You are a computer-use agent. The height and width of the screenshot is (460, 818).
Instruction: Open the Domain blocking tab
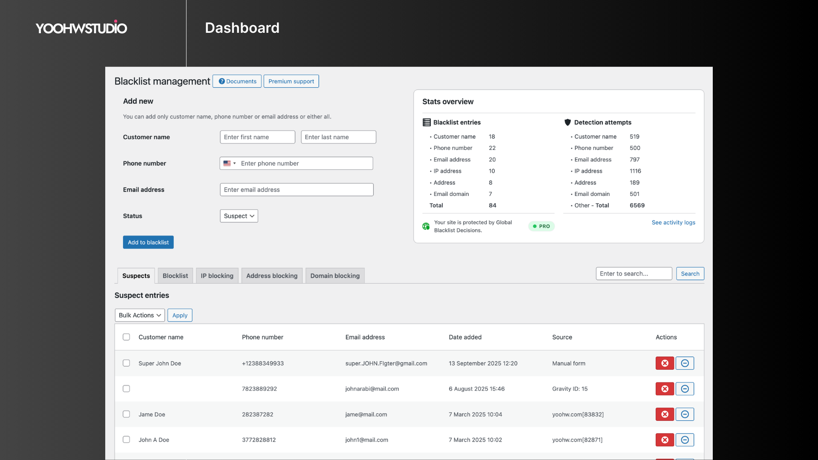pos(335,276)
